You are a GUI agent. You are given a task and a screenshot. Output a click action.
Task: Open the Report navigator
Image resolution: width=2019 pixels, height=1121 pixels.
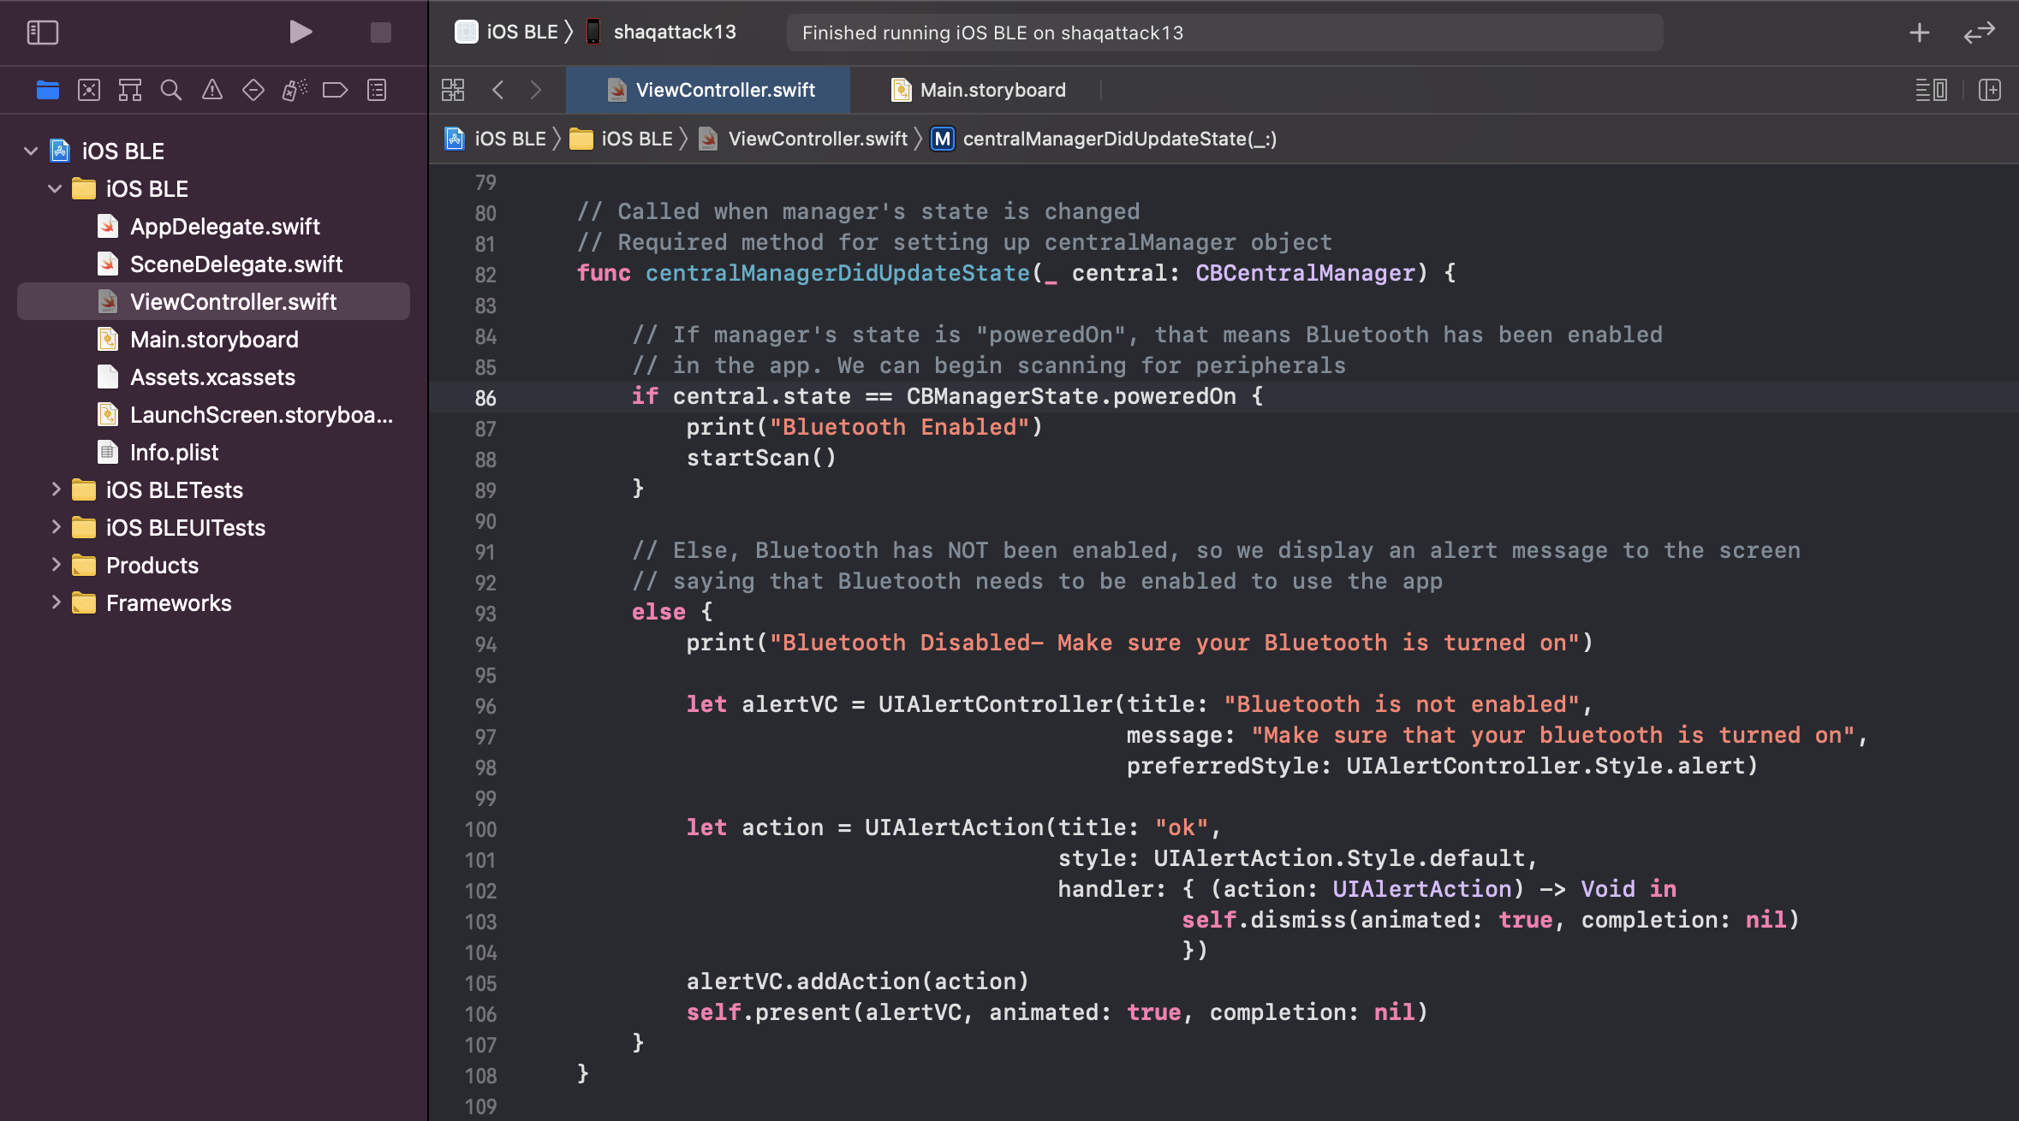pos(377,90)
